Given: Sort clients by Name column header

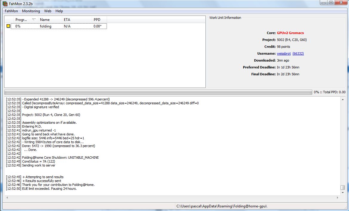Looking at the screenshot, I should coord(50,20).
